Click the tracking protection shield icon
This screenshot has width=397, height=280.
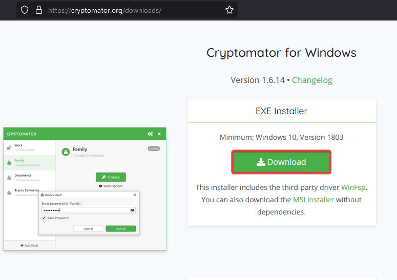(x=25, y=10)
